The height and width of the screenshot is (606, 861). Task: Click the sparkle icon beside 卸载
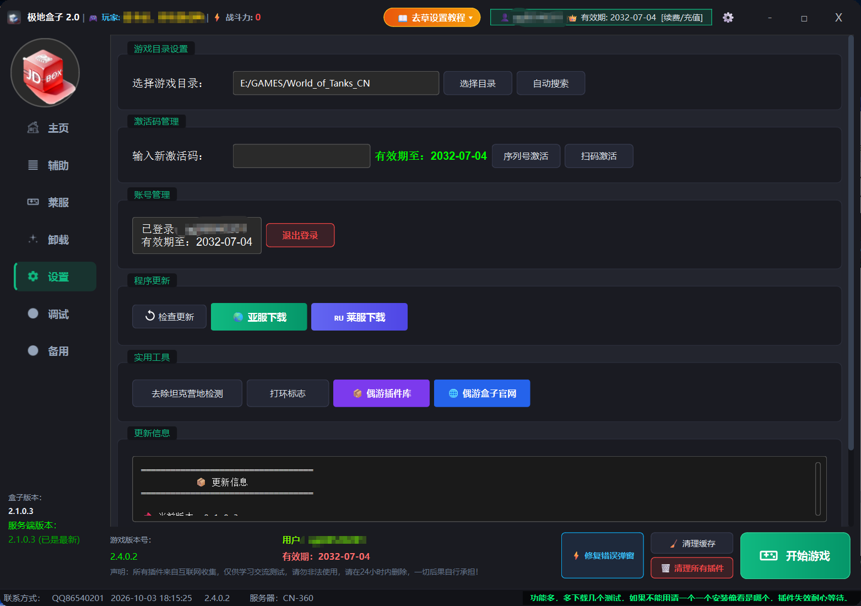pos(33,239)
